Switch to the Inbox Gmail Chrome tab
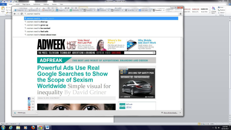Screen dimensions: 231x130 (x=48, y=10)
